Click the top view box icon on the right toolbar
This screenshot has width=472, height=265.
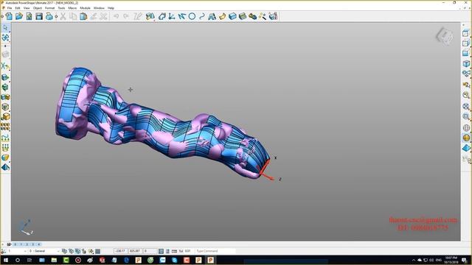(x=466, y=33)
